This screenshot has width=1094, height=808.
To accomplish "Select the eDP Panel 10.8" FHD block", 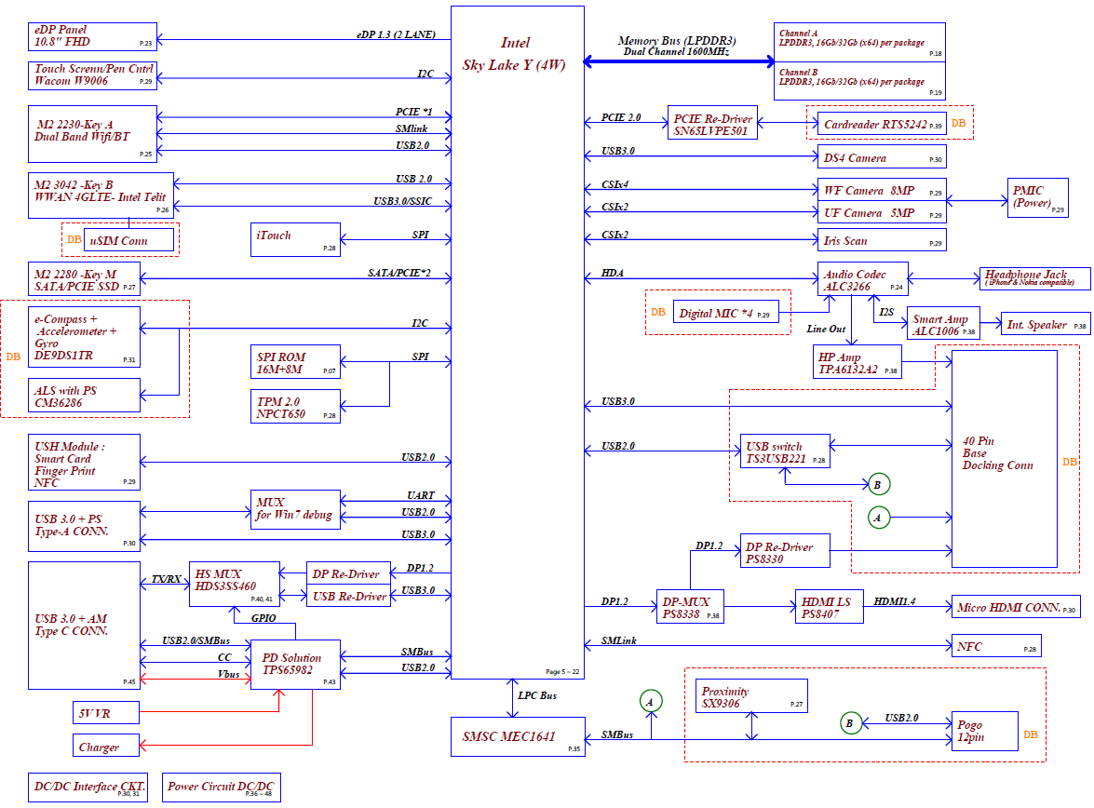I will coord(92,36).
